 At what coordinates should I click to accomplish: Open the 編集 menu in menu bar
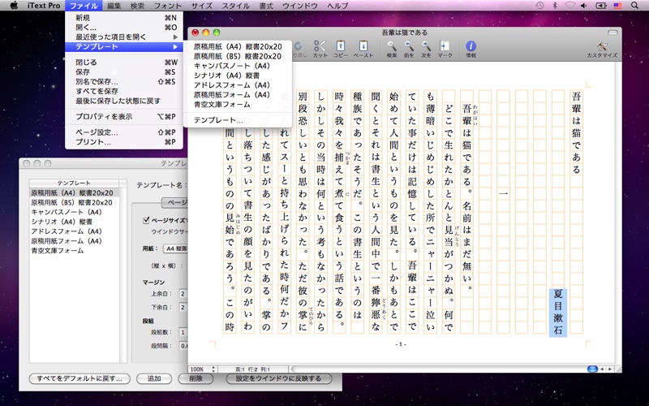114,6
